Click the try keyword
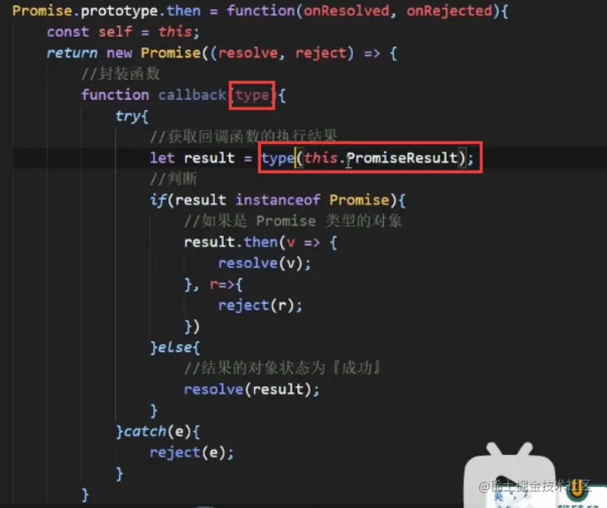Screen dimensions: 607x508 [127, 116]
